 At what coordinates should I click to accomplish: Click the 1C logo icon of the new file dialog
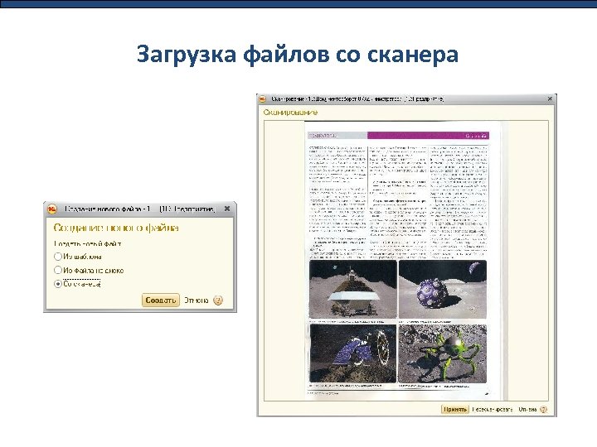(52, 209)
